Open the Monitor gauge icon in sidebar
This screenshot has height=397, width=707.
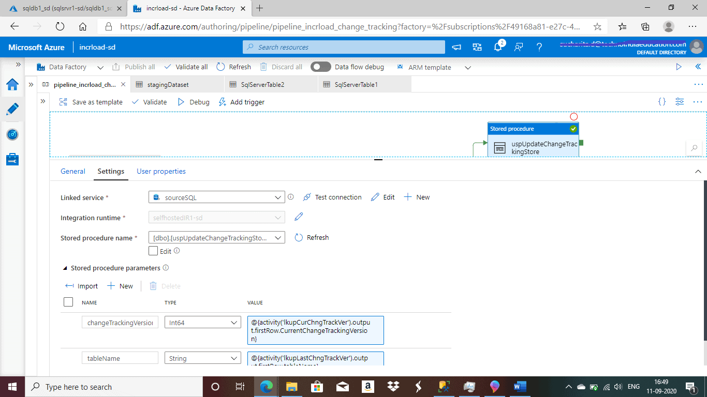pos(12,134)
